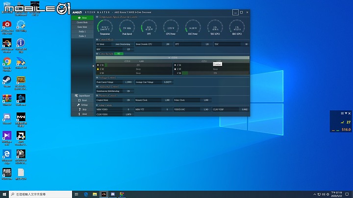The width and height of the screenshot is (353, 198).
Task: Click the OC Mode Auto Overclocking value
Action: tap(123, 44)
